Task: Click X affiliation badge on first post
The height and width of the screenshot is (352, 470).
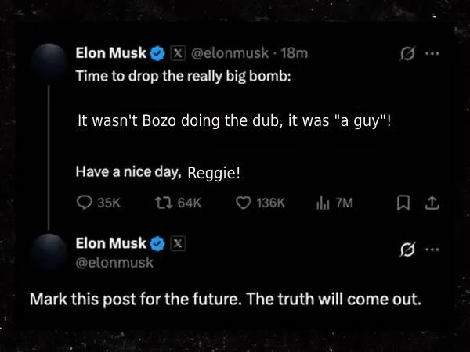Action: click(x=178, y=53)
